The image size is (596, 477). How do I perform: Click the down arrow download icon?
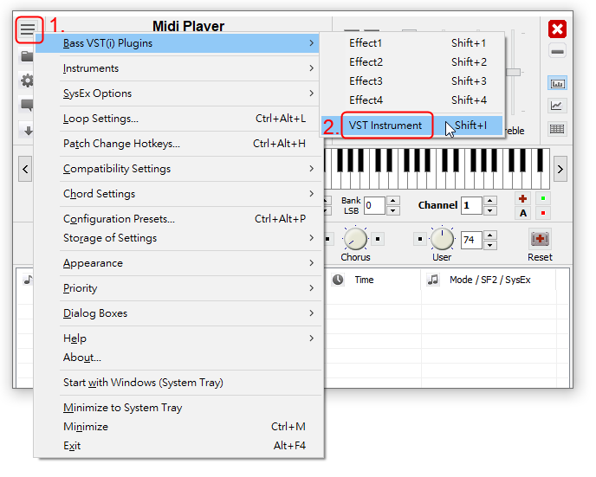point(28,131)
